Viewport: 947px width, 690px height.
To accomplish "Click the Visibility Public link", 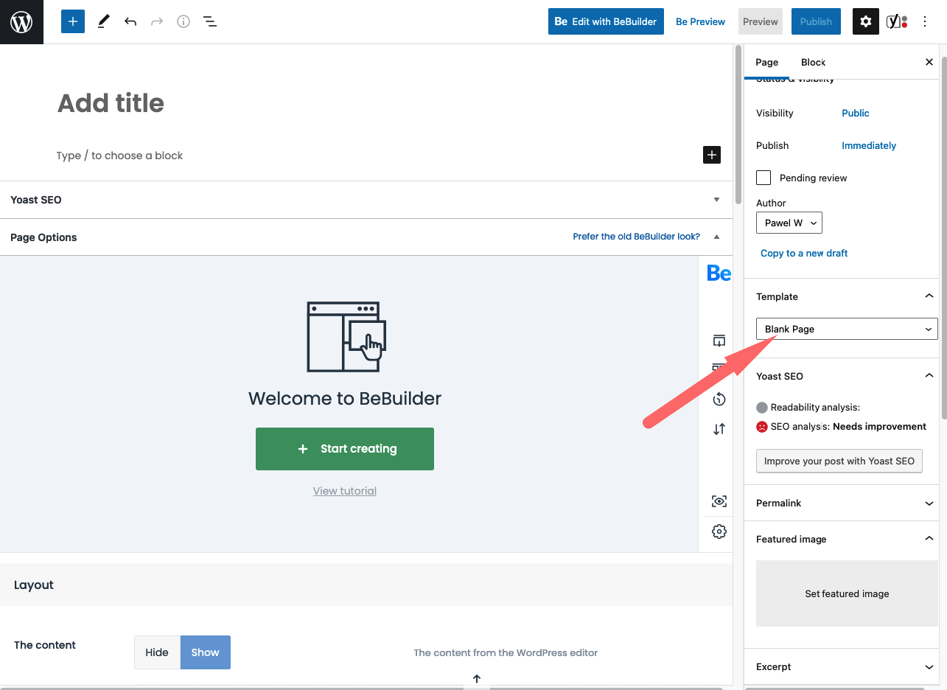I will click(x=856, y=113).
